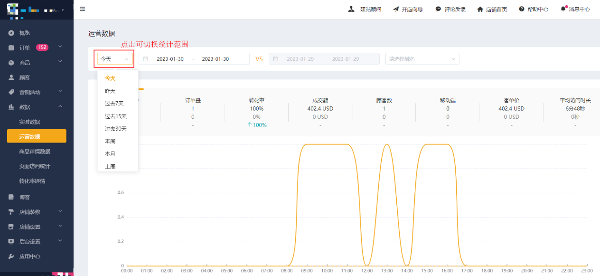The height and width of the screenshot is (276, 600).
Task: Collapse the 数据 sidebar section
Action: click(60, 107)
